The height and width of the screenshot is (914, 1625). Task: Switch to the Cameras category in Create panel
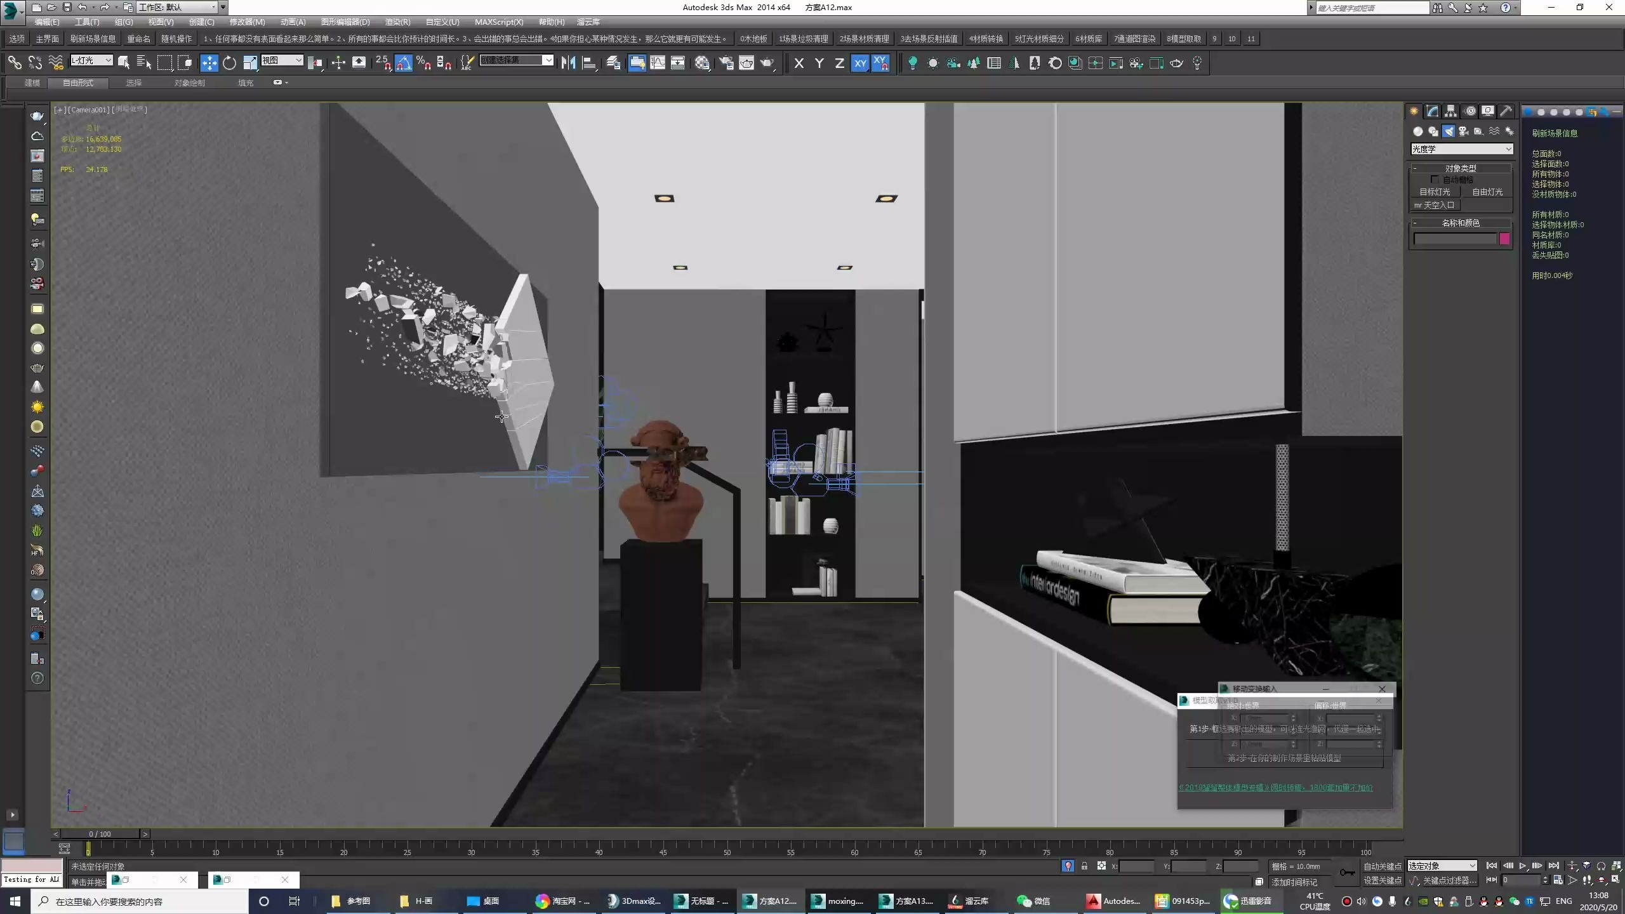coord(1462,131)
